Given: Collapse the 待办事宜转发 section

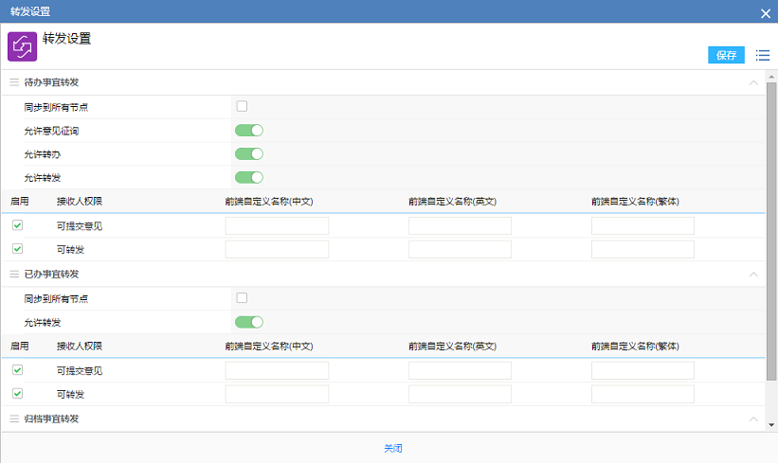Looking at the screenshot, I should point(753,82).
